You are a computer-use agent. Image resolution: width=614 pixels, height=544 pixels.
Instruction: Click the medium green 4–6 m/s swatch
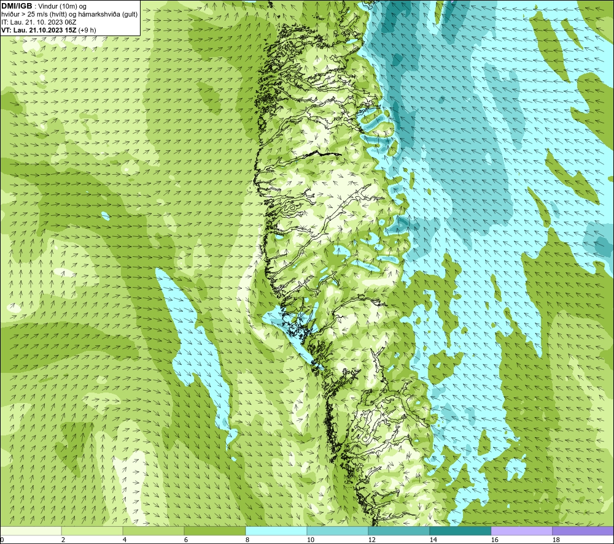pos(153,531)
